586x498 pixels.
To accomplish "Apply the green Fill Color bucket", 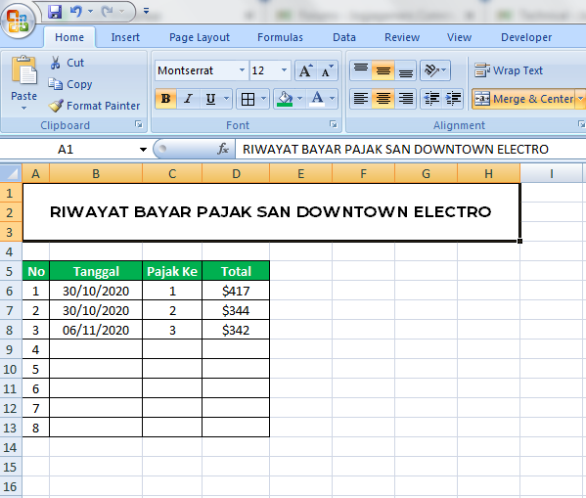I will click(286, 99).
